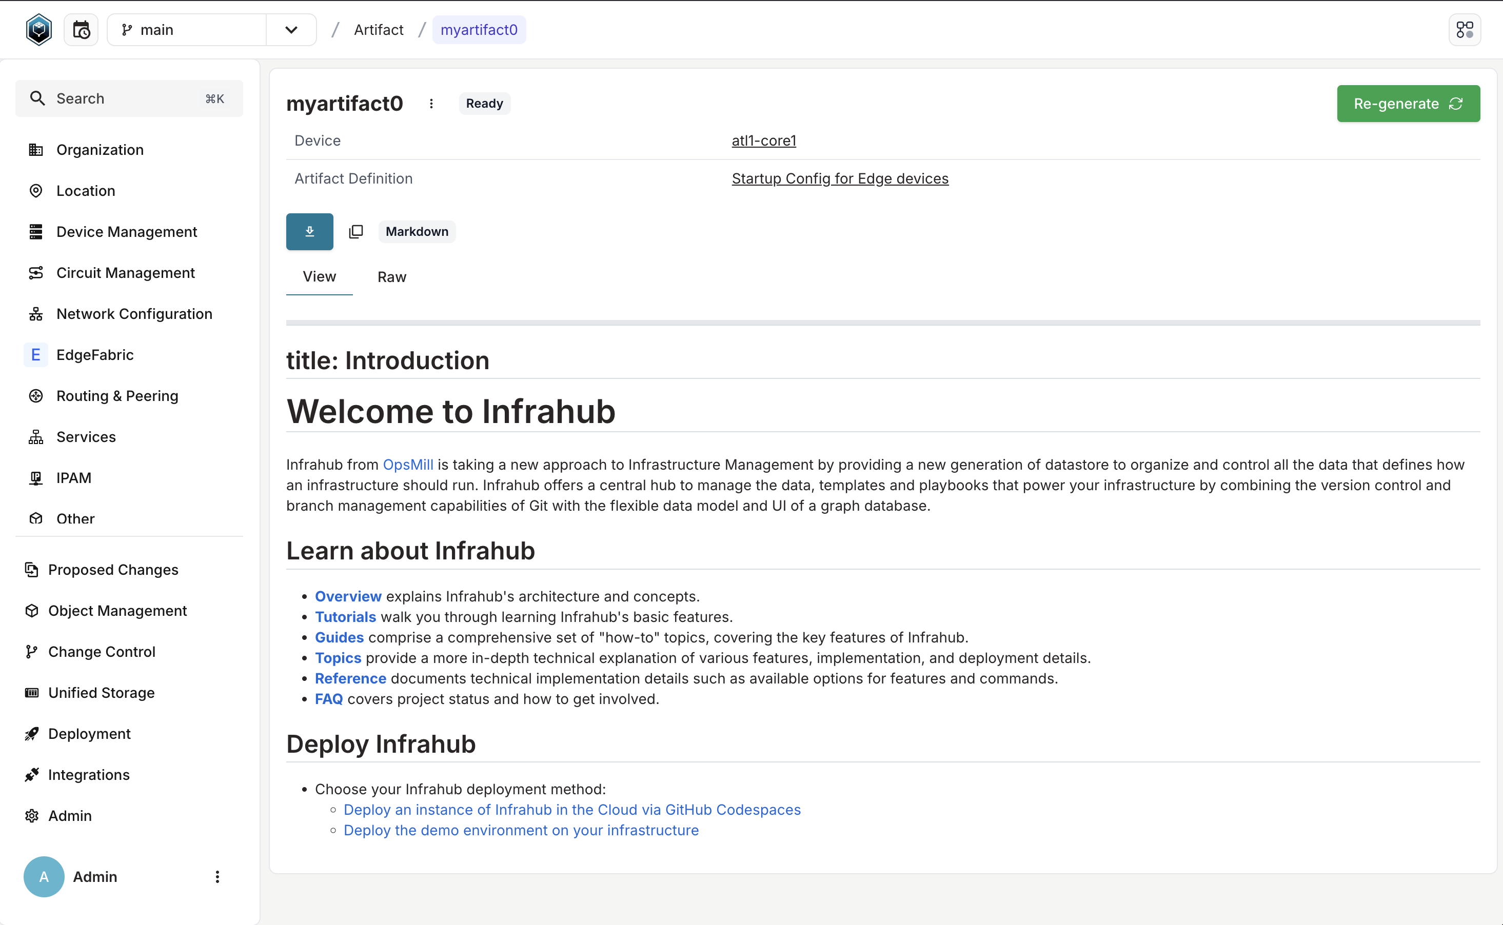Select the EdgeFabric sidebar entry
The image size is (1503, 925).
tap(95, 354)
